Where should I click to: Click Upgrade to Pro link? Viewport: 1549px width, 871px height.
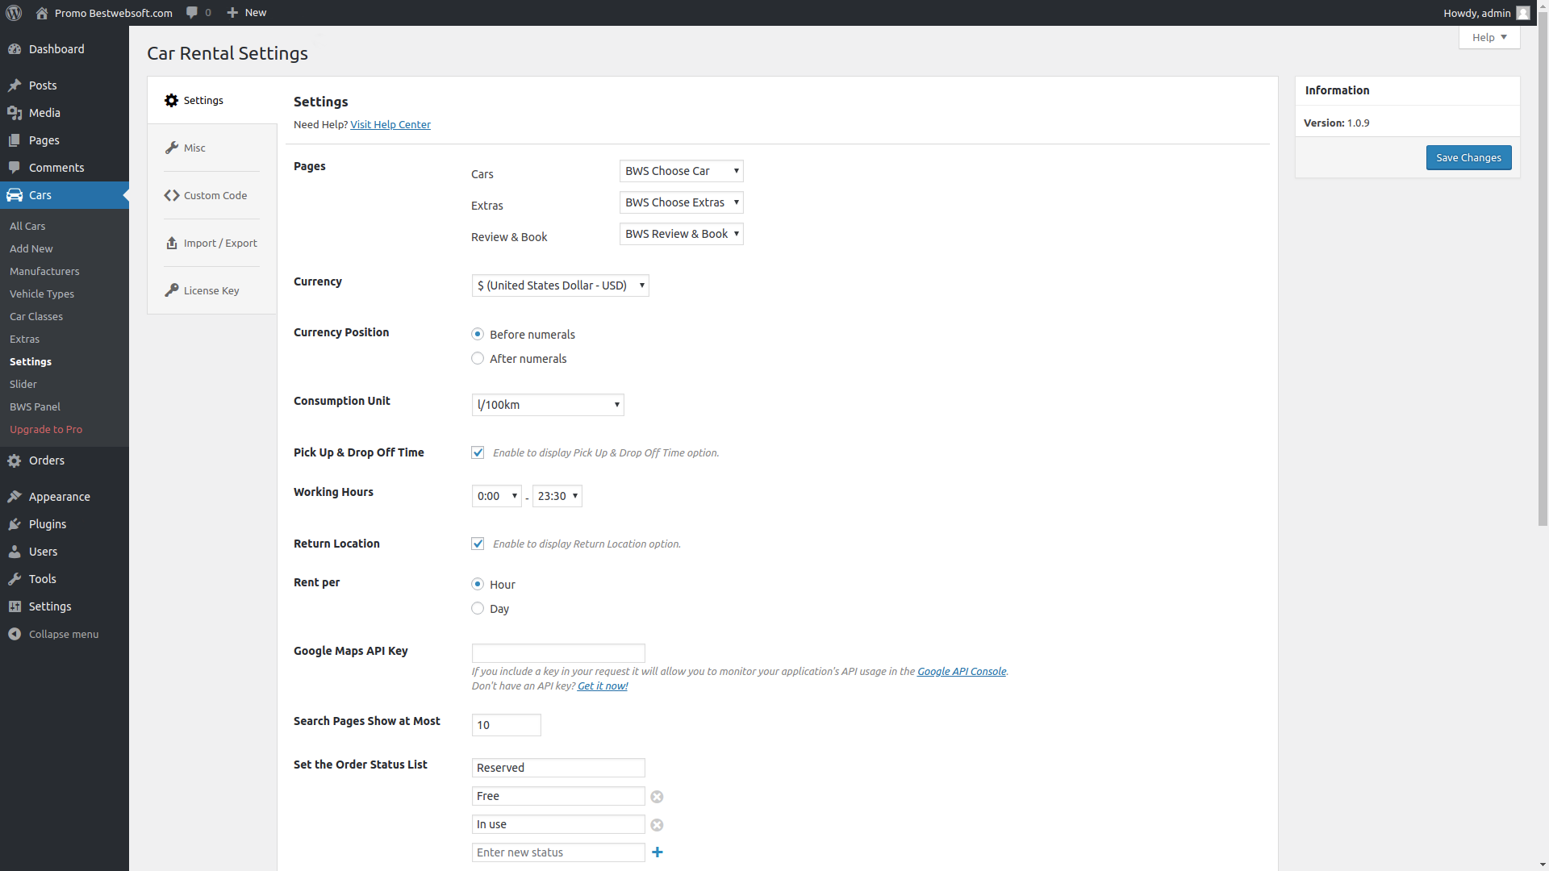[x=46, y=430]
